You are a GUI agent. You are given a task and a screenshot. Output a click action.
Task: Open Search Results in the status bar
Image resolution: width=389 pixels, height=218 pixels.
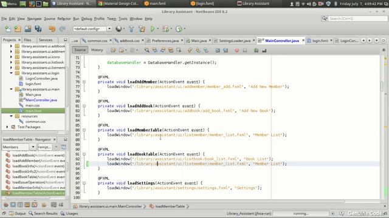tap(43, 213)
